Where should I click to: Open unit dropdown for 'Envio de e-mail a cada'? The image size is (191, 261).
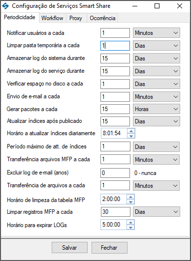(x=157, y=96)
